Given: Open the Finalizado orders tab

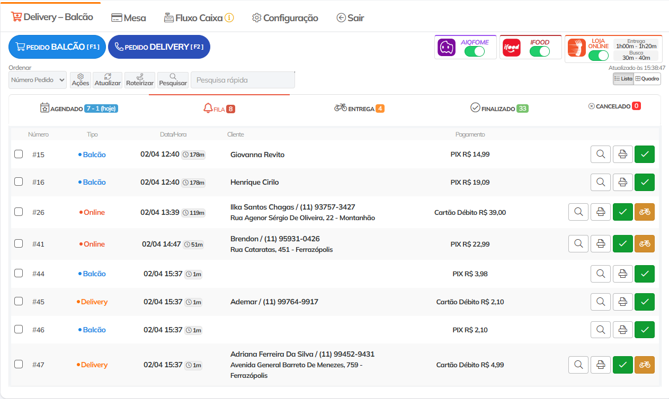Looking at the screenshot, I should [x=499, y=108].
